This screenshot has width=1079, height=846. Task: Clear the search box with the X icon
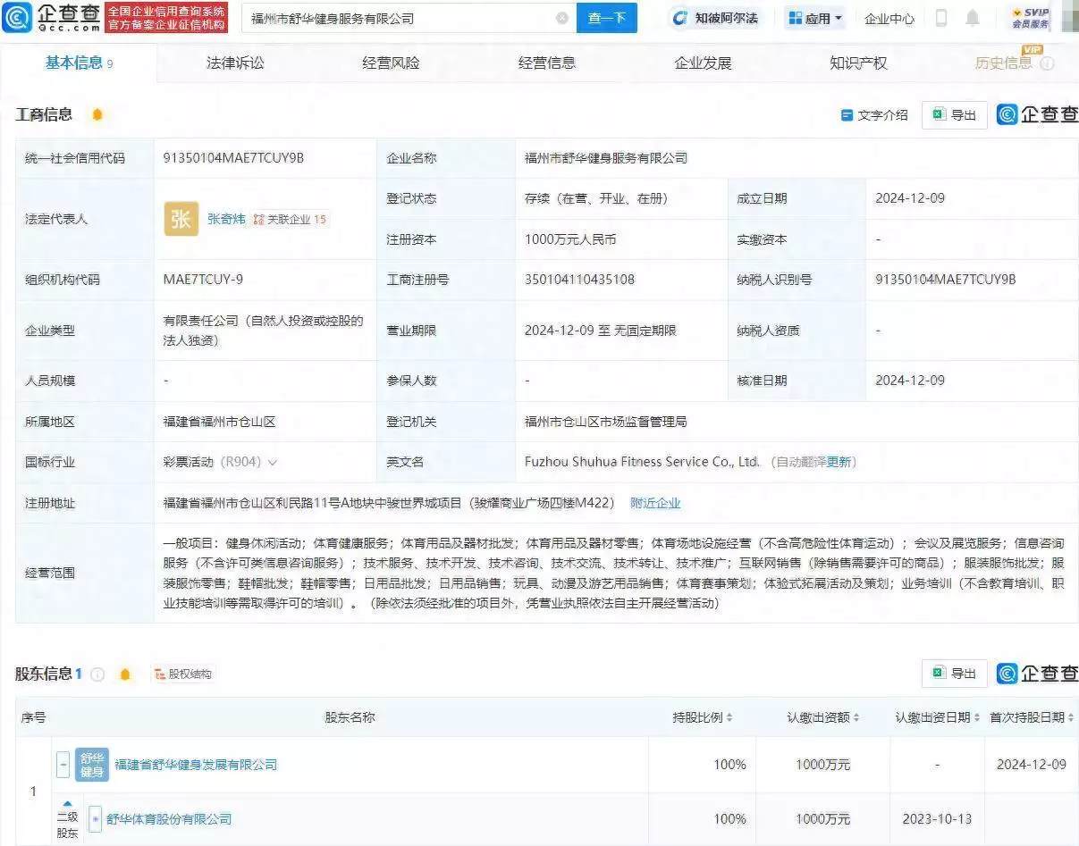point(562,18)
